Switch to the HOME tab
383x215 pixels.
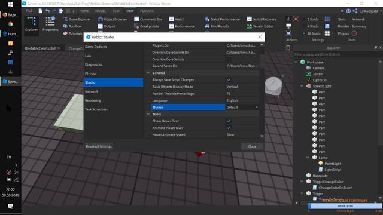click(x=84, y=11)
